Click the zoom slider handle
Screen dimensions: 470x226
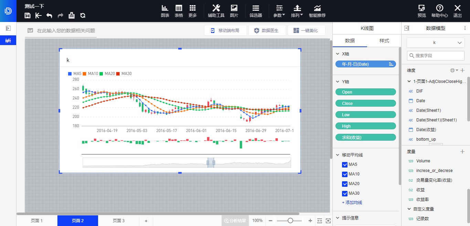pyautogui.click(x=290, y=220)
